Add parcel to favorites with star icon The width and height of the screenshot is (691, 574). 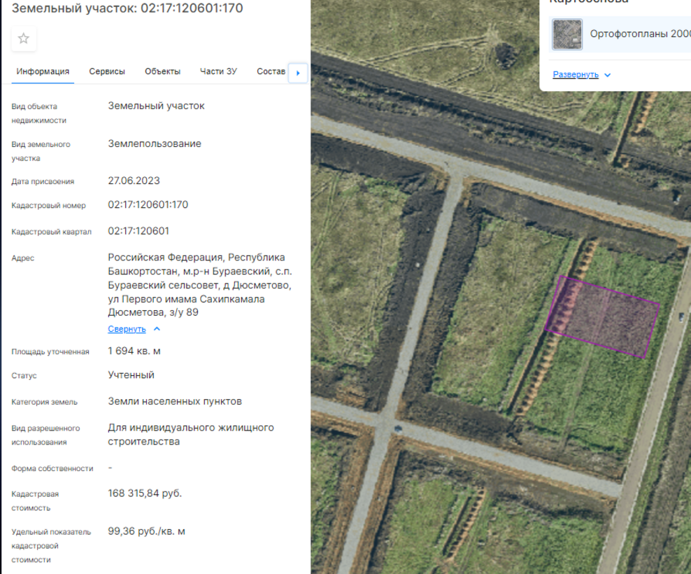[x=24, y=38]
